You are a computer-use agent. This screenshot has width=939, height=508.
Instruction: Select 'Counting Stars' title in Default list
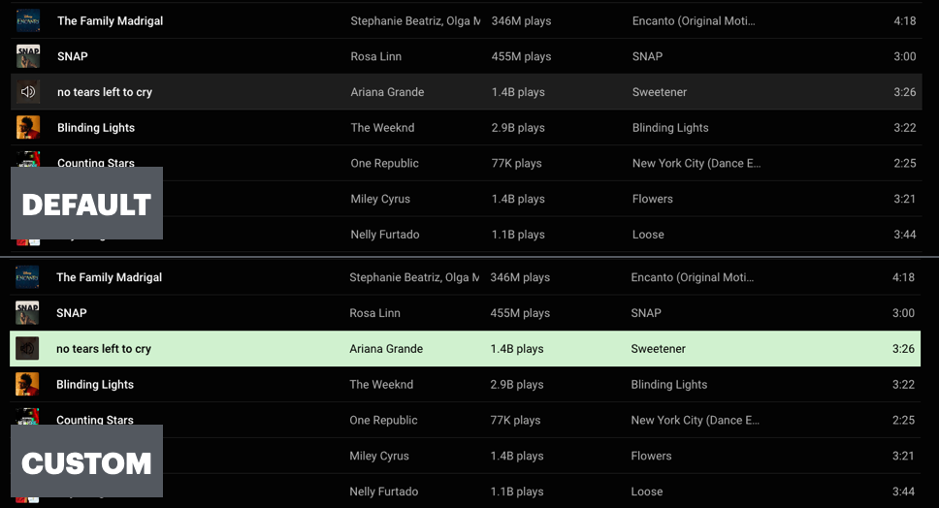tap(96, 162)
